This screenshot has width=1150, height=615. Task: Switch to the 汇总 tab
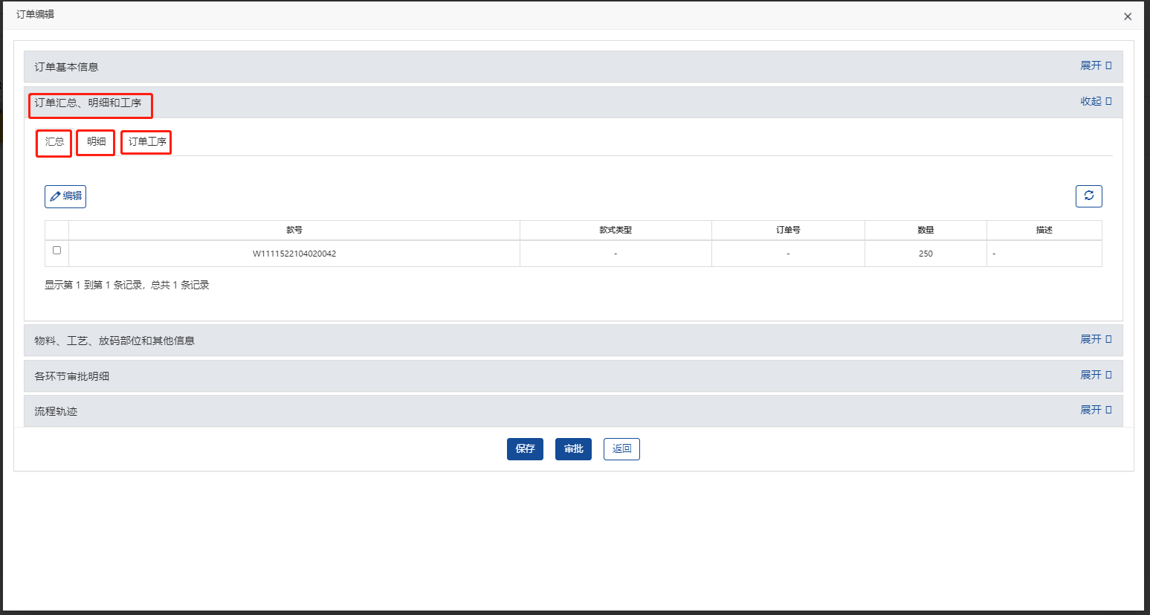pos(54,142)
